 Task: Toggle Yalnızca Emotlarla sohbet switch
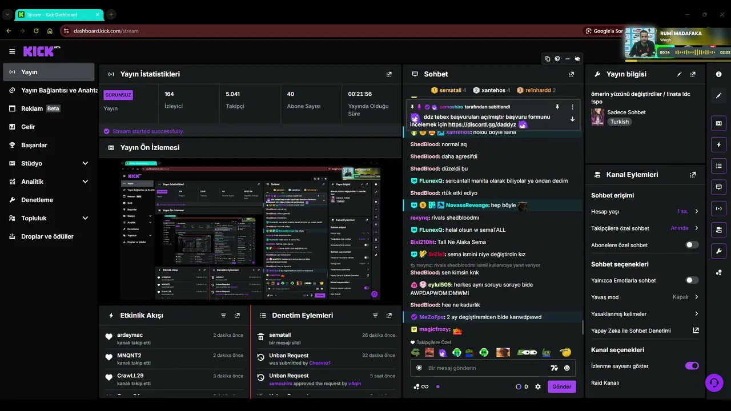[x=692, y=280]
